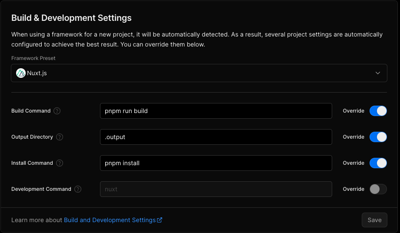Save the build settings

(x=374, y=220)
